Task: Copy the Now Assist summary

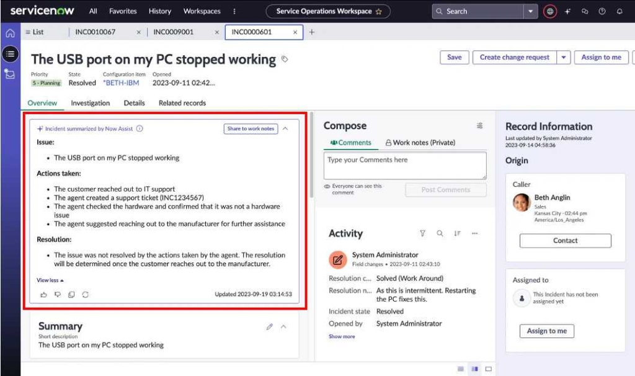Action: pyautogui.click(x=71, y=295)
